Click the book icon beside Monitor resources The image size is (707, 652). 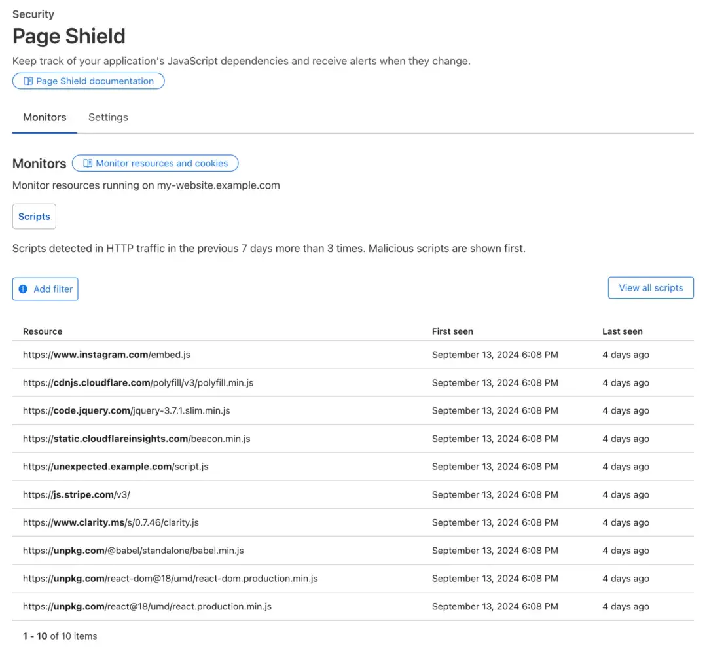(x=88, y=164)
